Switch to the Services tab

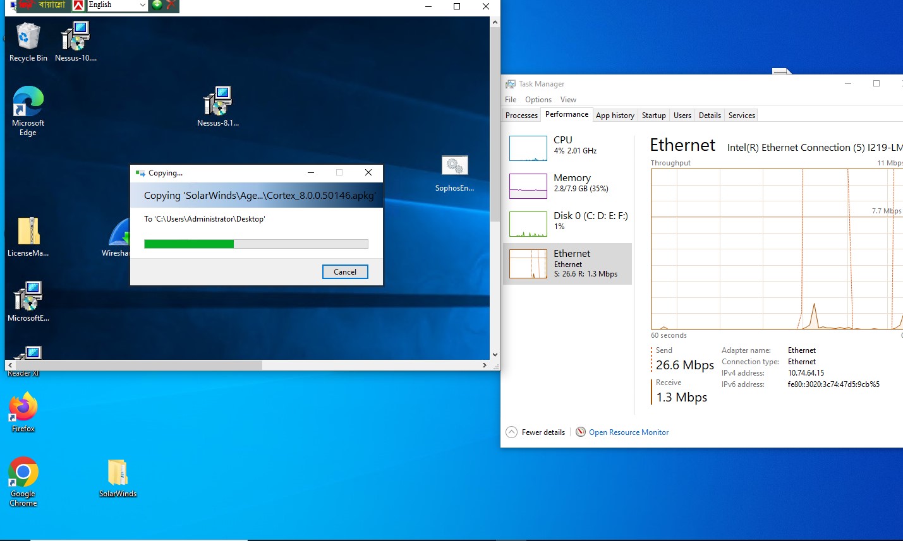point(742,116)
